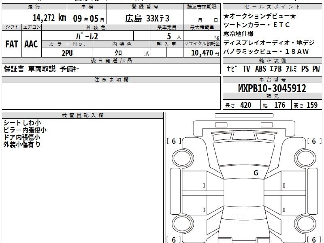This screenshot has height=243, width=324.
Task: Select the upper-right [6] tire rating
Action: pos(314,141)
